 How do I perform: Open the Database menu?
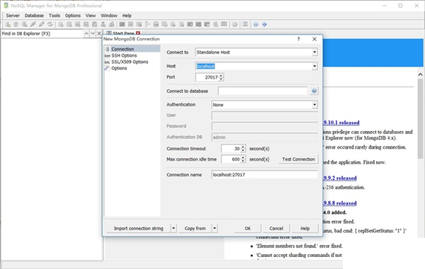coord(34,16)
